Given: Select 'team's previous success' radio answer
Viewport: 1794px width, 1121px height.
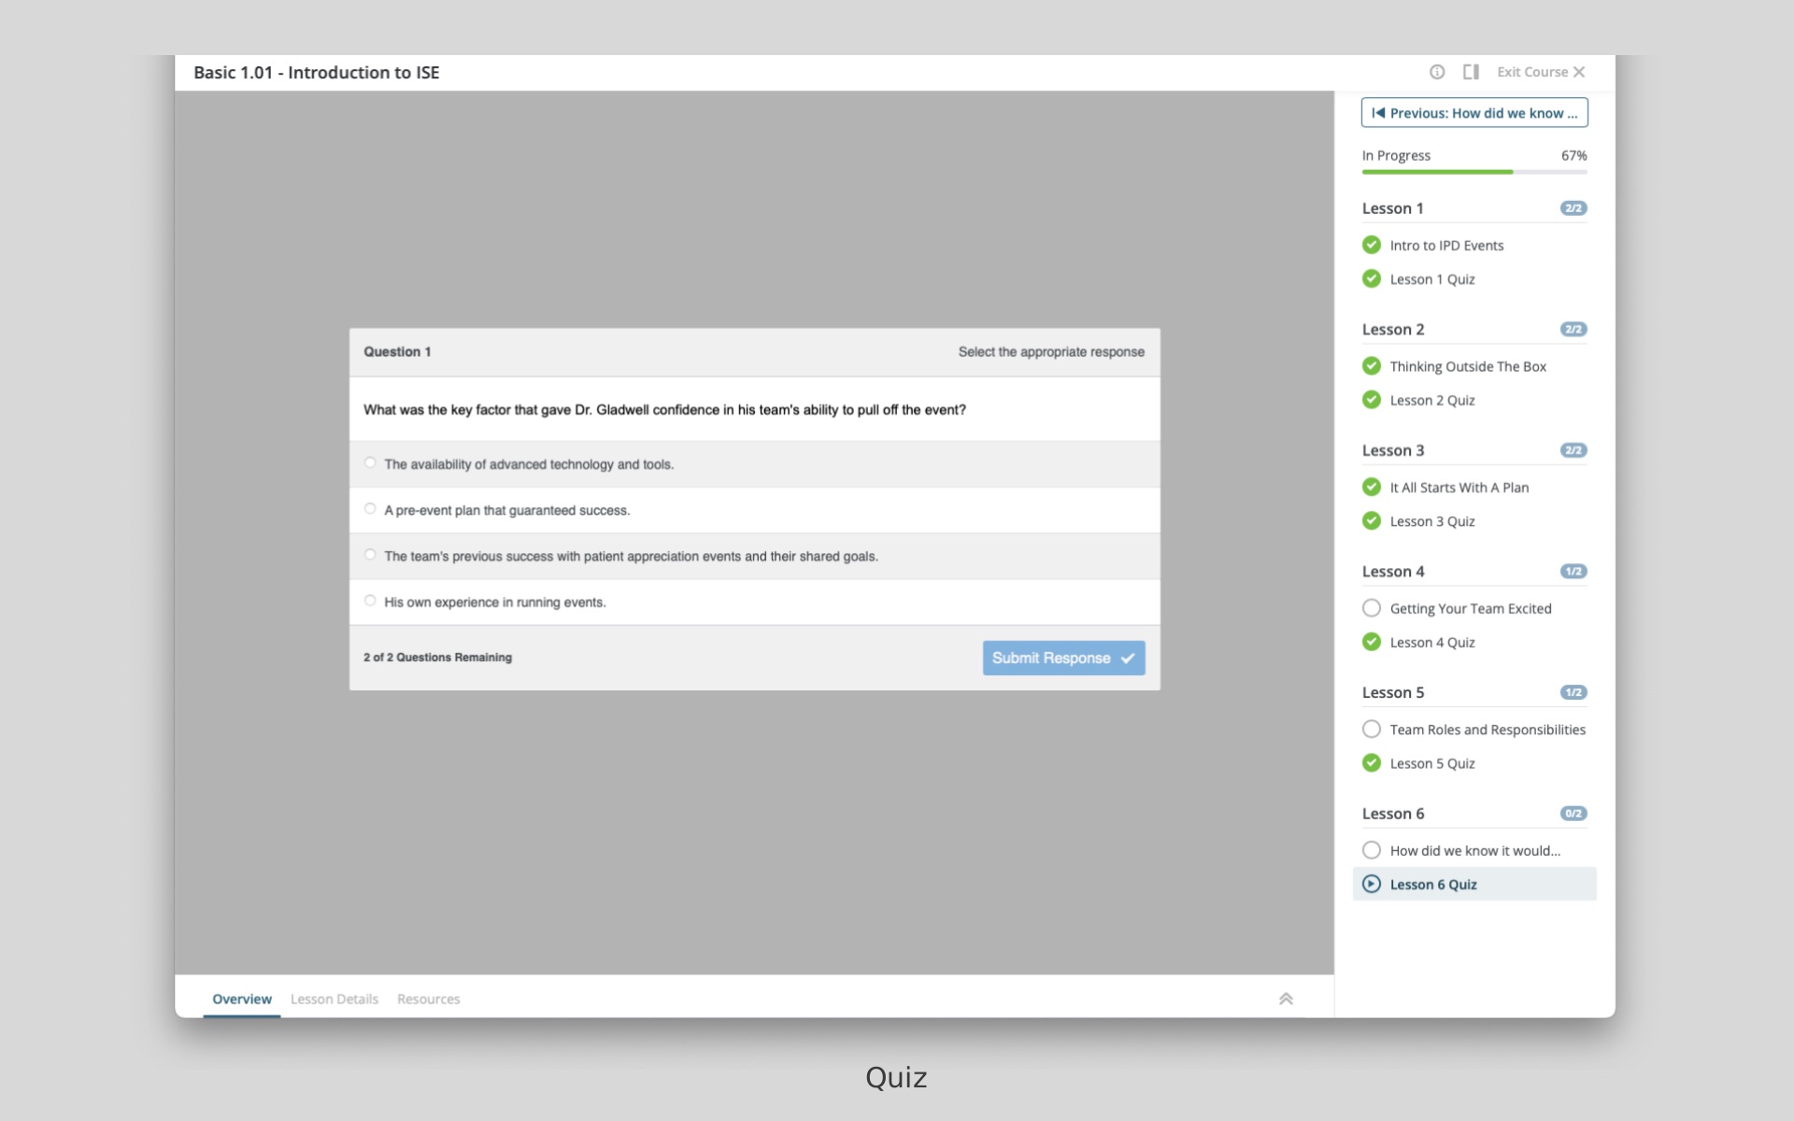Looking at the screenshot, I should coord(370,555).
